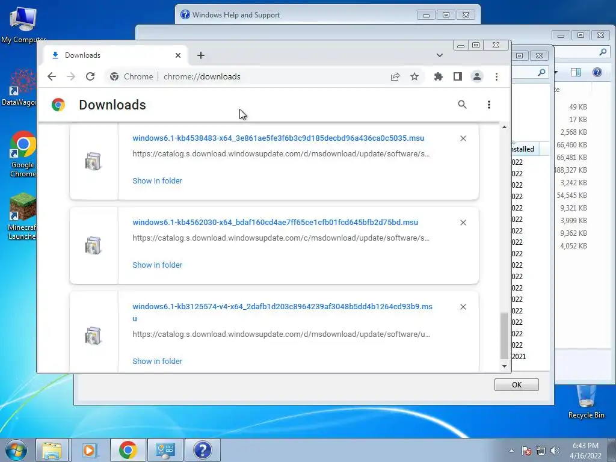The width and height of the screenshot is (616, 462).
Task: Open new tab with plus button
Action: (201, 55)
